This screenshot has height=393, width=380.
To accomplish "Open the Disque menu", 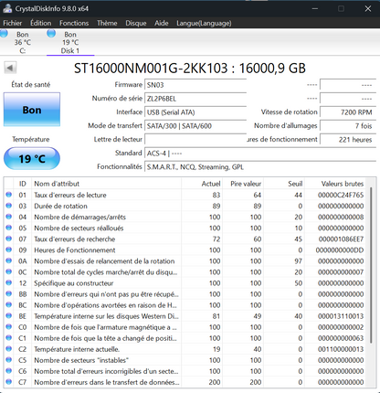I will (136, 23).
